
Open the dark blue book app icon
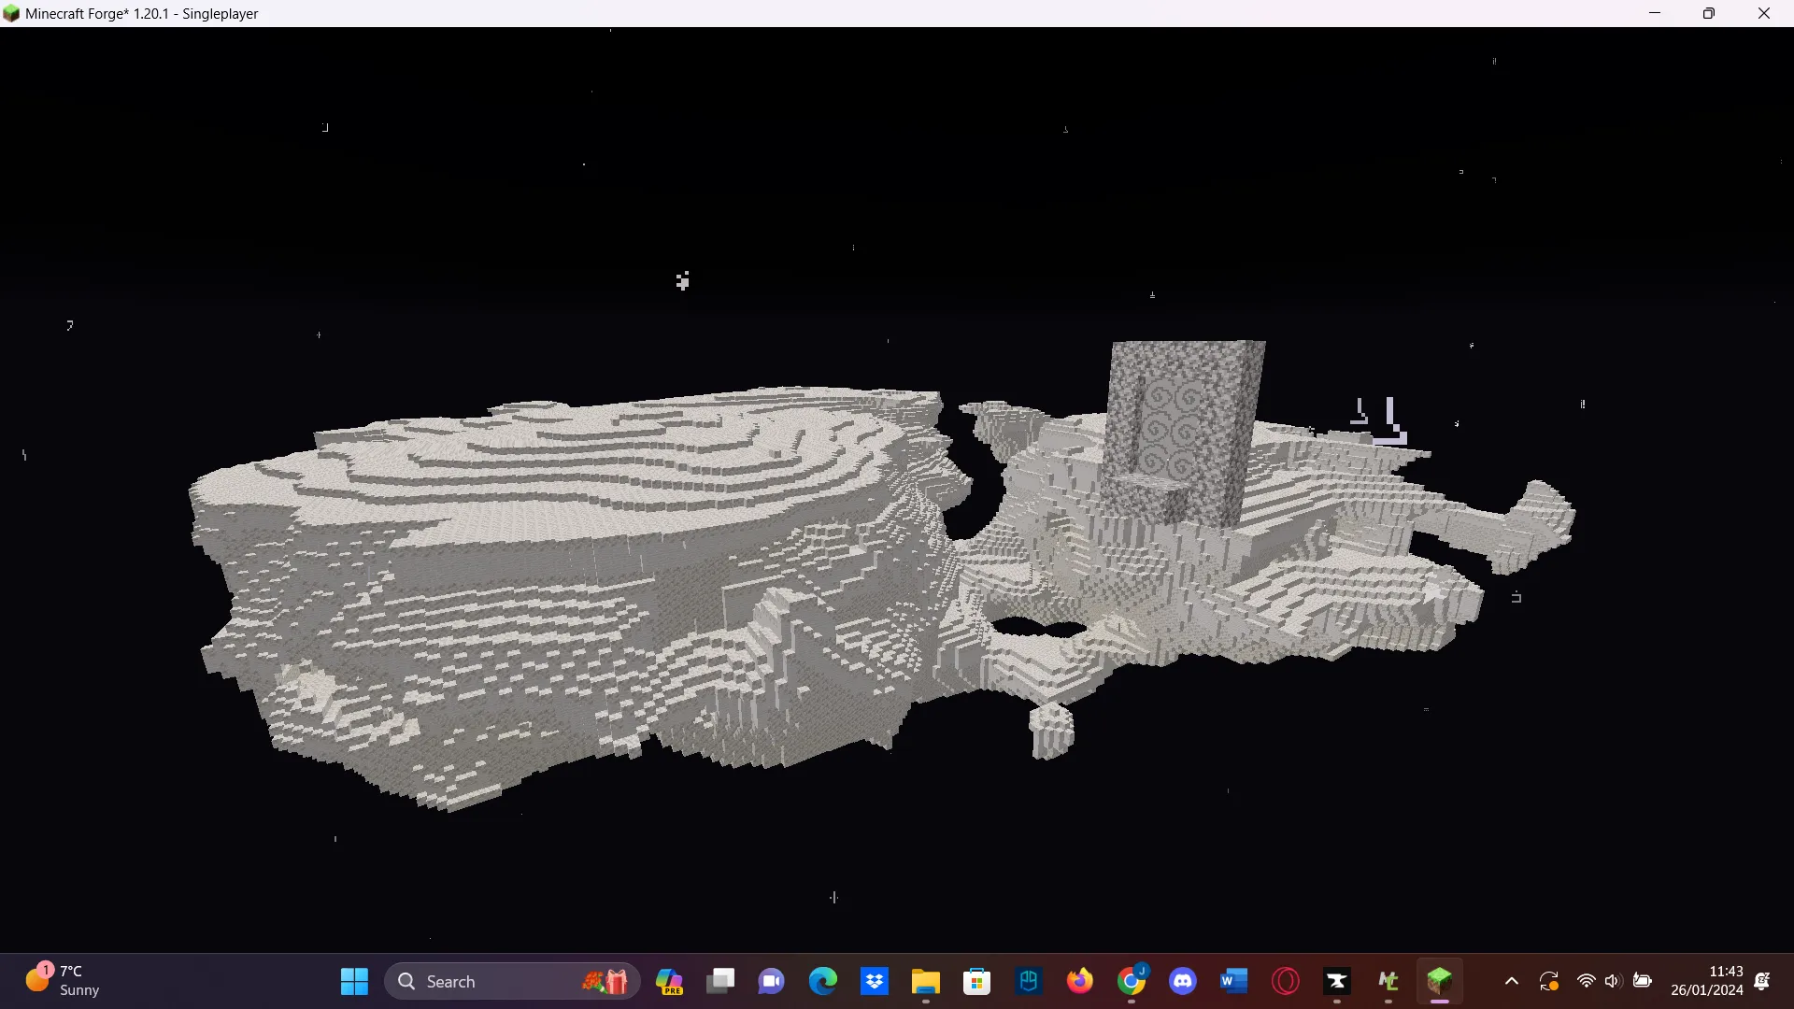1029,981
